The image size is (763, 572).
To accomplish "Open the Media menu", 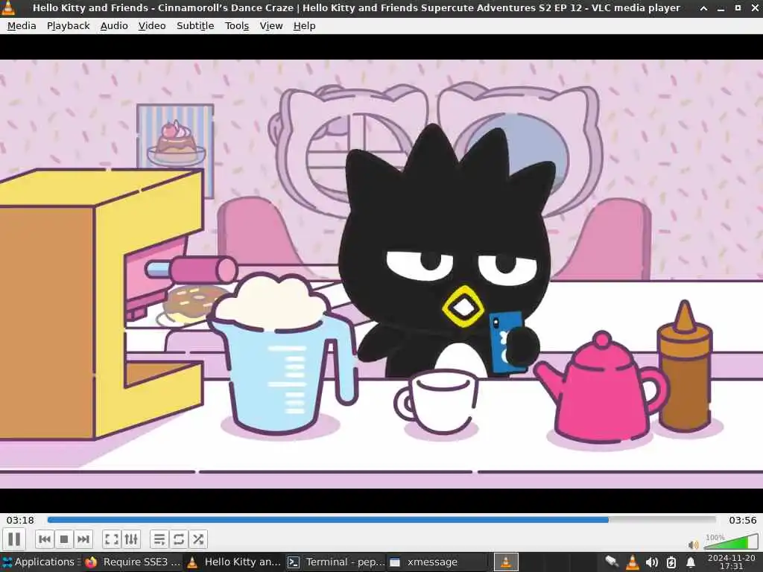I will point(22,26).
